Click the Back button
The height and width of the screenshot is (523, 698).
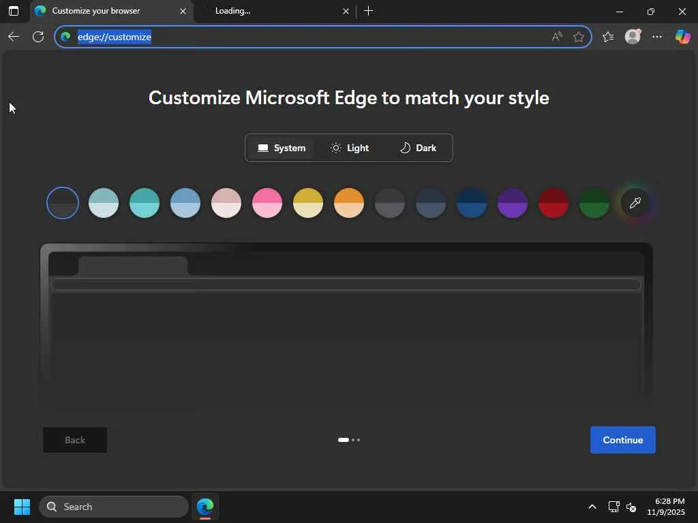coord(75,440)
